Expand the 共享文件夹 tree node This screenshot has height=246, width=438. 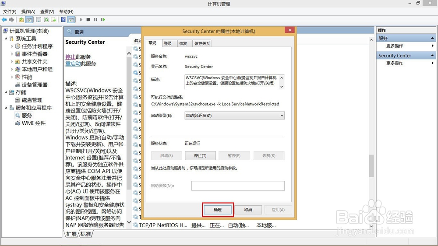click(x=12, y=61)
